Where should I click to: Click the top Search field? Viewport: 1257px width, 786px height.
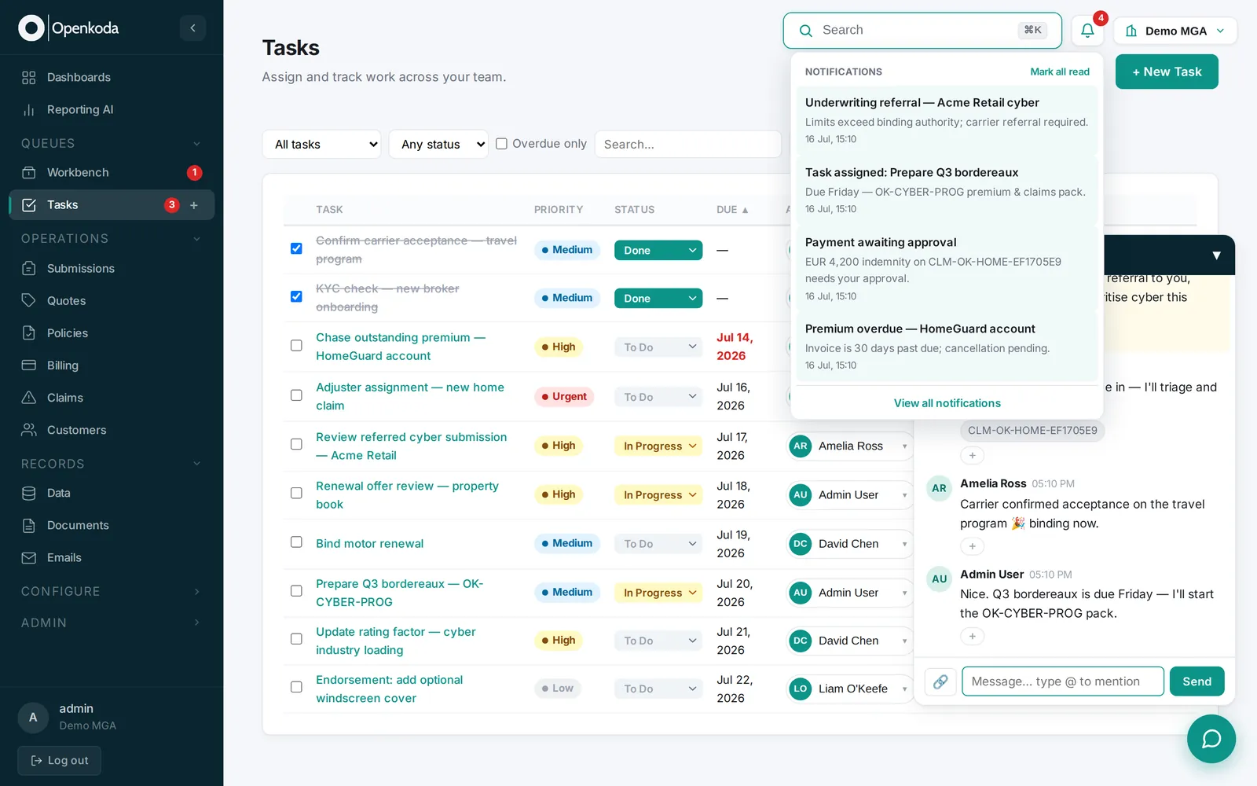point(922,31)
